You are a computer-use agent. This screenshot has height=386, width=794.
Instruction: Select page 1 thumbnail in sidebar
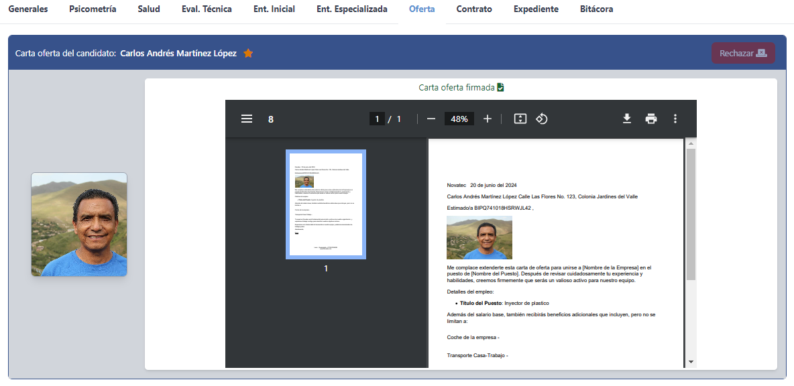coord(326,204)
